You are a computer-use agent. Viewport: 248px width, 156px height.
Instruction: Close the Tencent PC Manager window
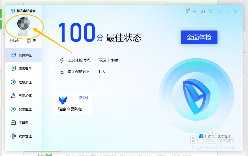(x=235, y=11)
